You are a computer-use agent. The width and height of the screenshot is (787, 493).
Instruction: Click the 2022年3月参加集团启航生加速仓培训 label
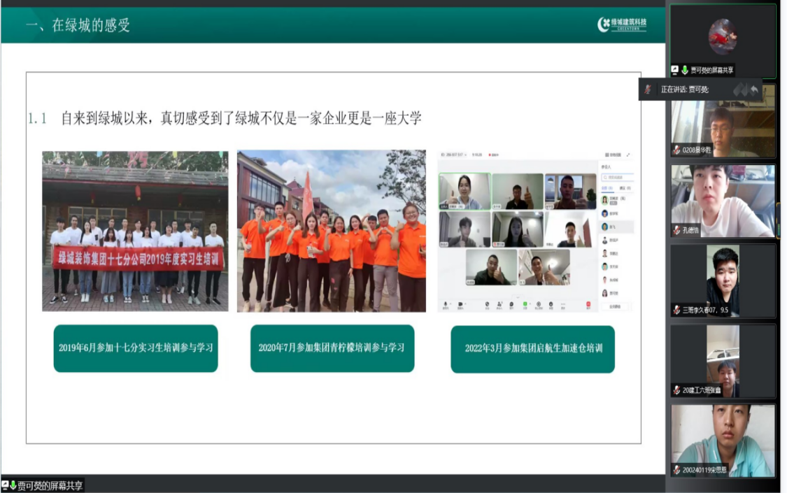[532, 348]
